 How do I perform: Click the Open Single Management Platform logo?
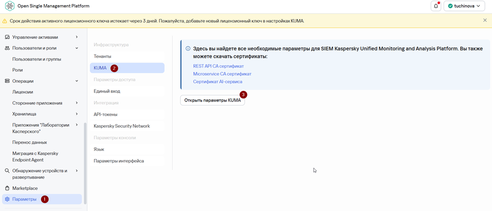click(x=10, y=6)
